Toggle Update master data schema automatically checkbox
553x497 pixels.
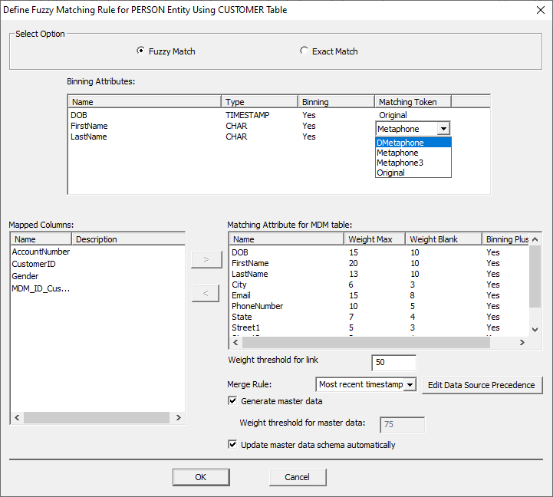(232, 444)
